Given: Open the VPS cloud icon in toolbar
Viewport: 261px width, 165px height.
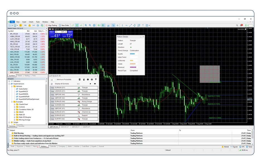Looking at the screenshot, I should [38, 25].
